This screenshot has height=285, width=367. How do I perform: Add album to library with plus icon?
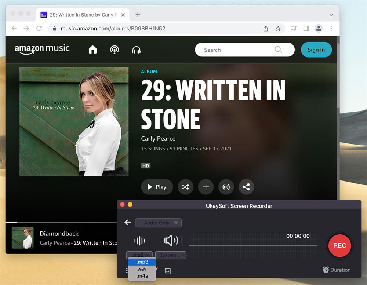[206, 187]
